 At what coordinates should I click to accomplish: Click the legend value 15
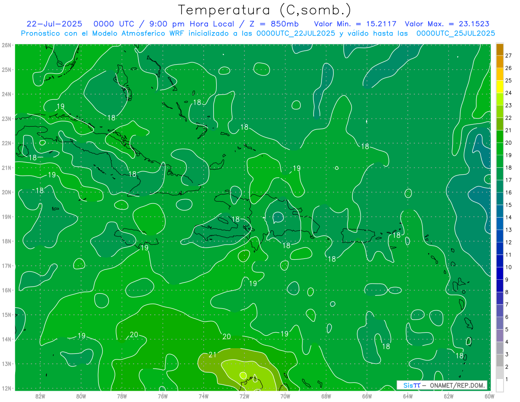pos(508,205)
